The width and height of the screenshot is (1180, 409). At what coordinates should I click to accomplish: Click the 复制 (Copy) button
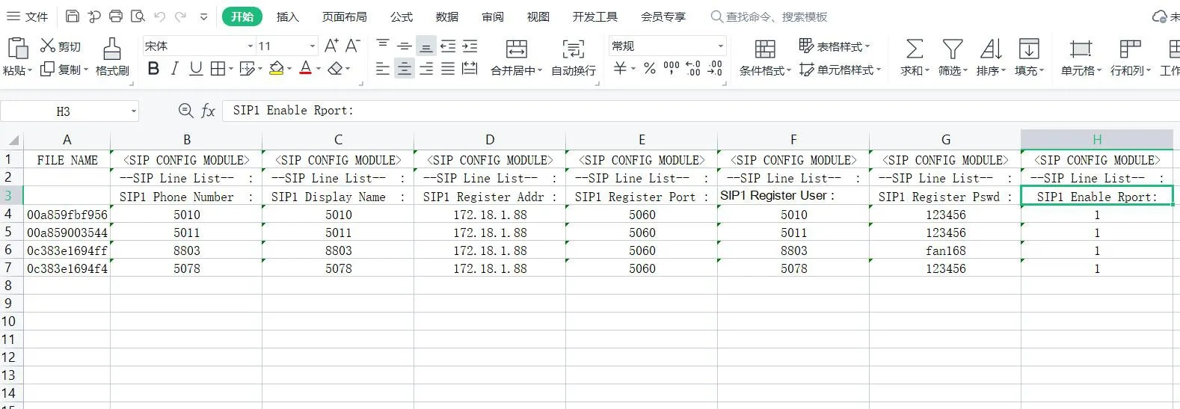(64, 70)
